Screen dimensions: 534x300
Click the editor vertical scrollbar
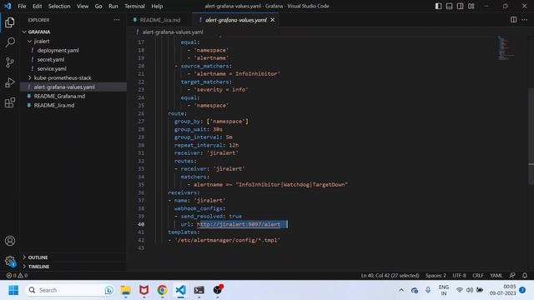tap(531, 136)
